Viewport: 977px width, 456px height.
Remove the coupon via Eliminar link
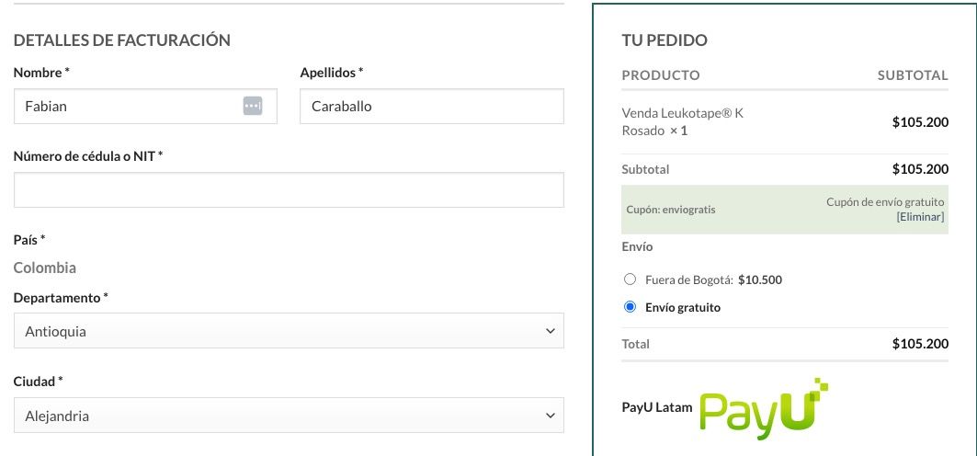click(x=920, y=217)
